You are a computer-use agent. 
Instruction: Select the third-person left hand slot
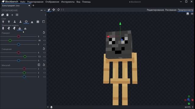coord(9,22)
